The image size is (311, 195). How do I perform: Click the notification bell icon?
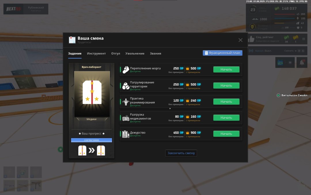[x=302, y=62]
